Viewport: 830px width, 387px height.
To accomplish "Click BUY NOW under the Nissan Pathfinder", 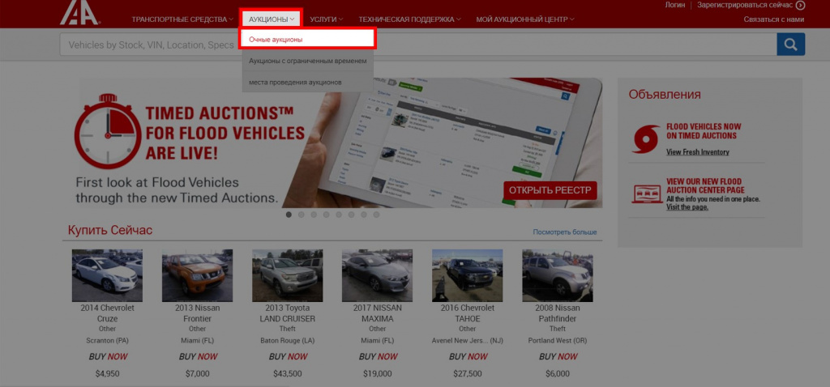I will click(558, 357).
